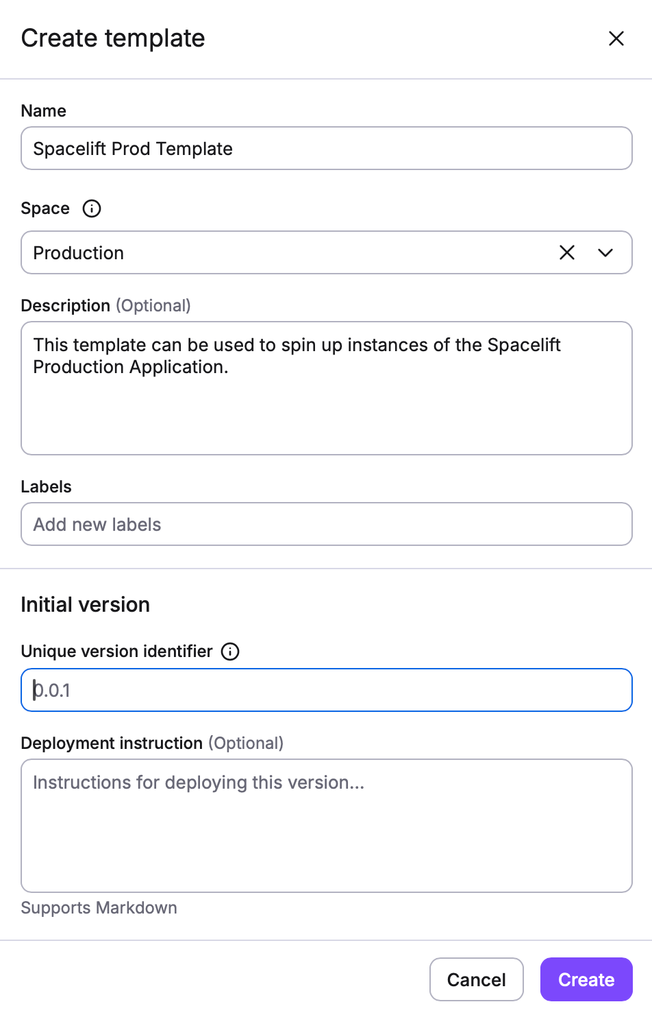Image resolution: width=652 pixels, height=1026 pixels.
Task: Click the Unique version identifier label
Action: pyautogui.click(x=117, y=652)
